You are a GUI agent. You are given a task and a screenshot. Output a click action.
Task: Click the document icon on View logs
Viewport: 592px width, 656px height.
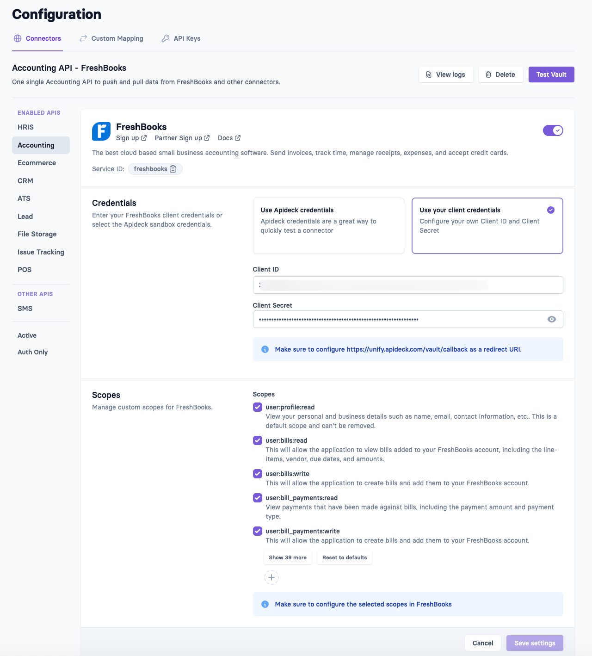tap(429, 74)
